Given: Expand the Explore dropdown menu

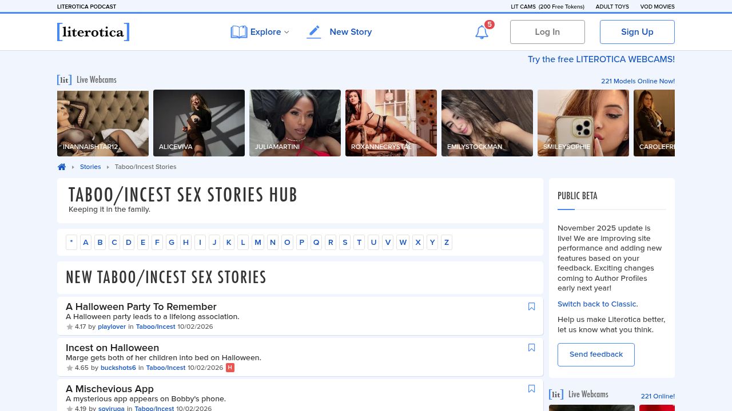Looking at the screenshot, I should [x=260, y=32].
